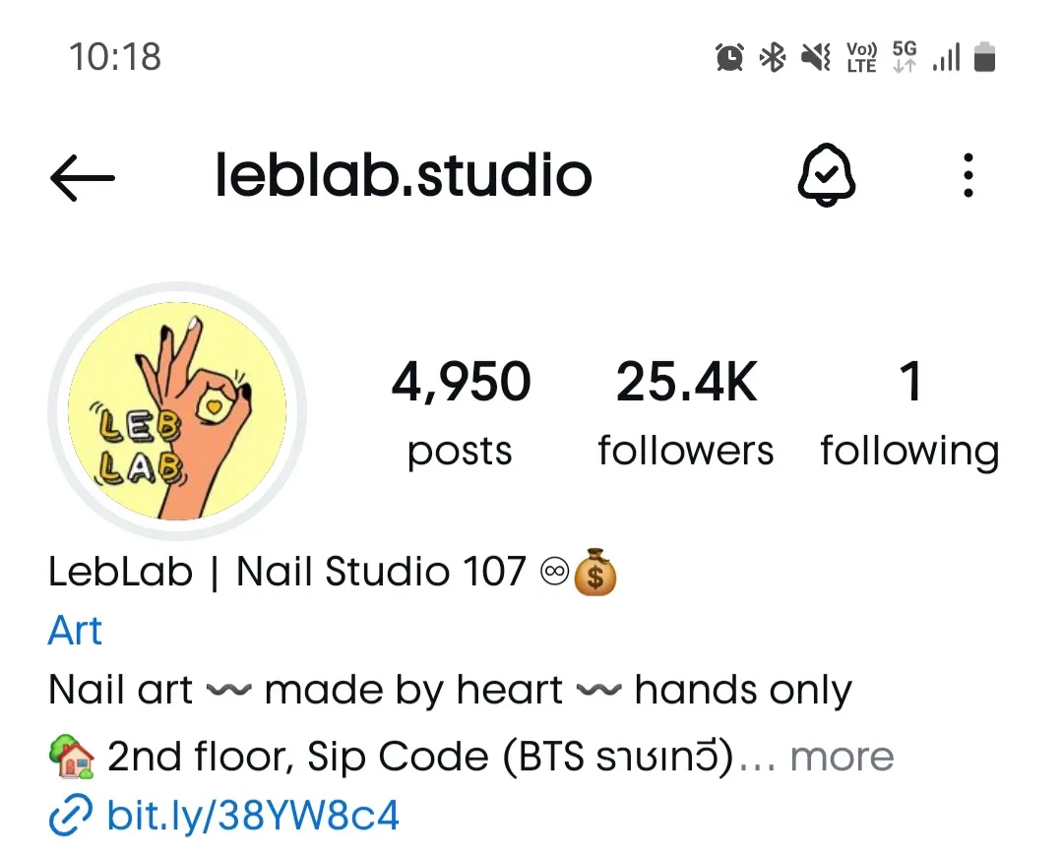Tap the battery icon in status bar
The image size is (1063, 850).
point(984,56)
